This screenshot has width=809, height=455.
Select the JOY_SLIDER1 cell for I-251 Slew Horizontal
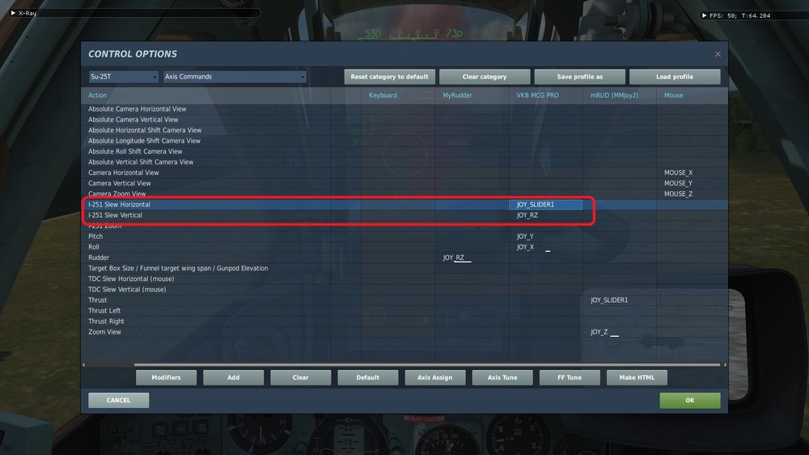546,205
